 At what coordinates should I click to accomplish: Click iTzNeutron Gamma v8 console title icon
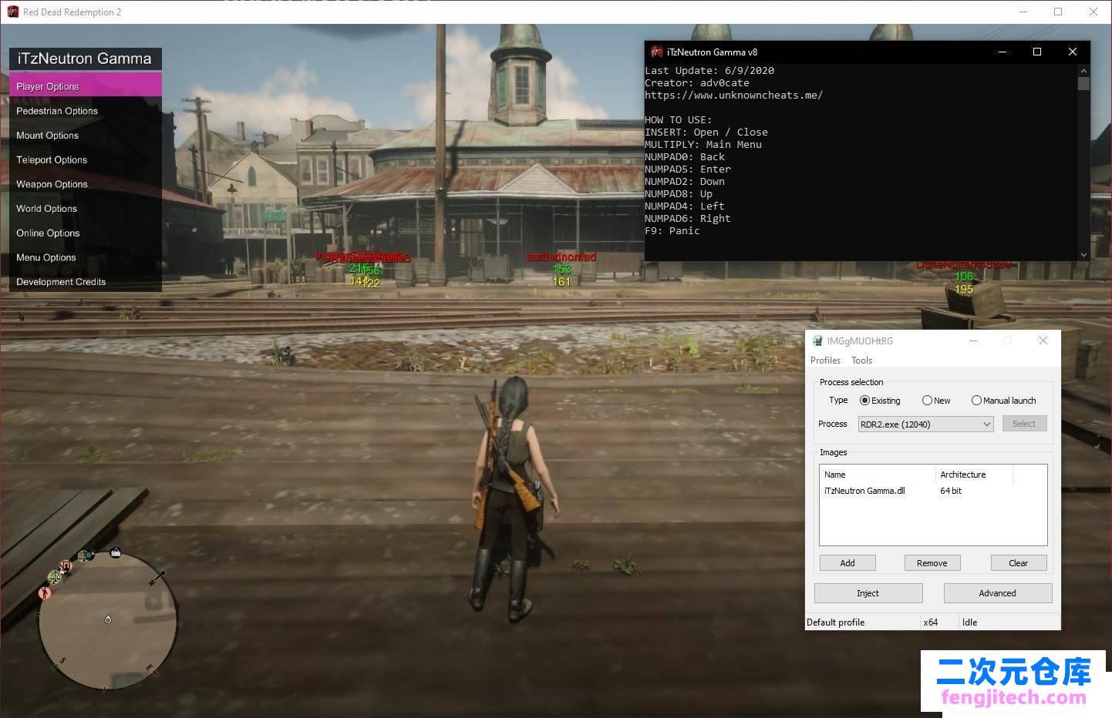[x=657, y=52]
